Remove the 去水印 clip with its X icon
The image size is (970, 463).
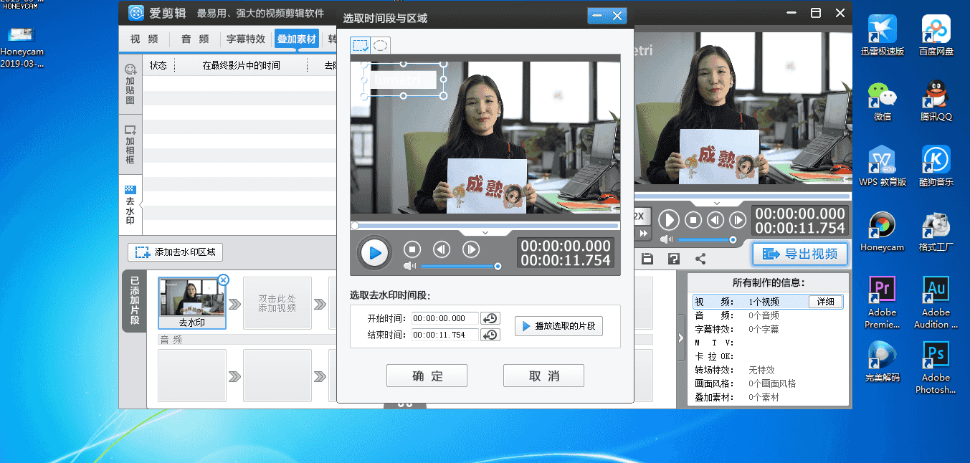[x=223, y=280]
